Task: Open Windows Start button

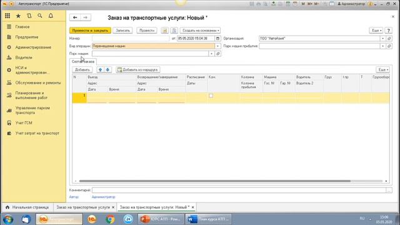Action: coord(8,219)
